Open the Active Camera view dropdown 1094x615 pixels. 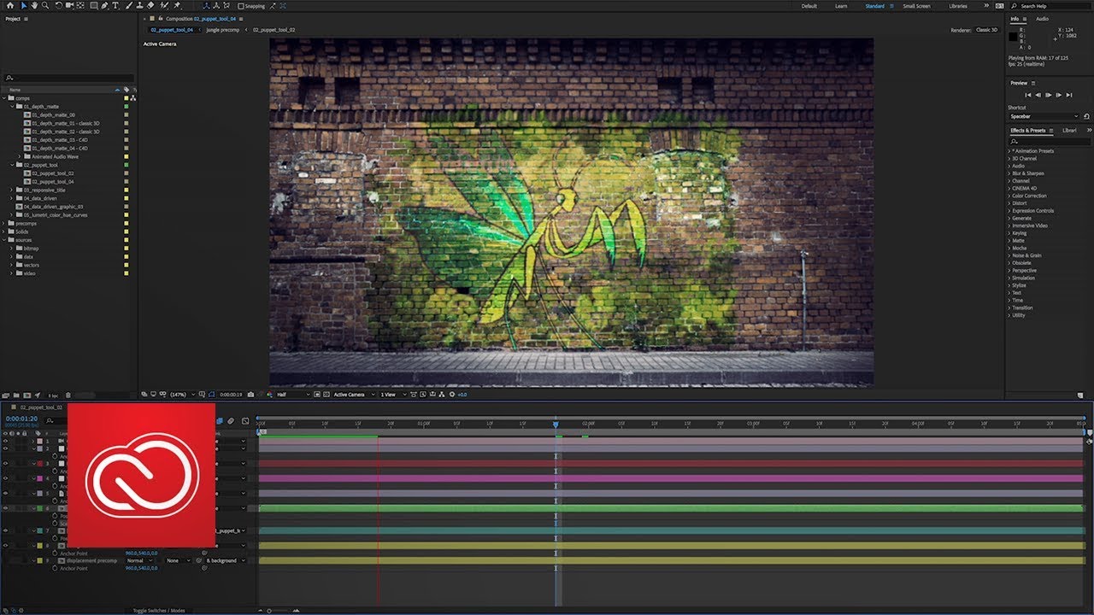[x=354, y=395]
